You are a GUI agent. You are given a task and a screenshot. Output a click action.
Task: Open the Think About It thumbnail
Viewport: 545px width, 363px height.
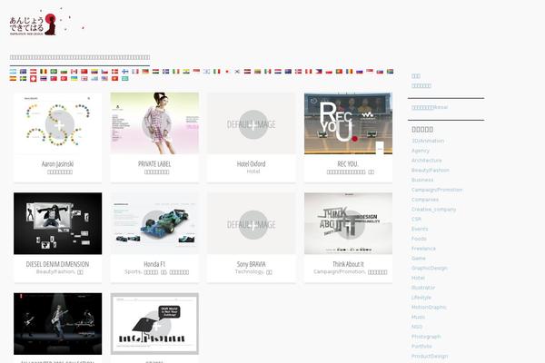click(348, 223)
